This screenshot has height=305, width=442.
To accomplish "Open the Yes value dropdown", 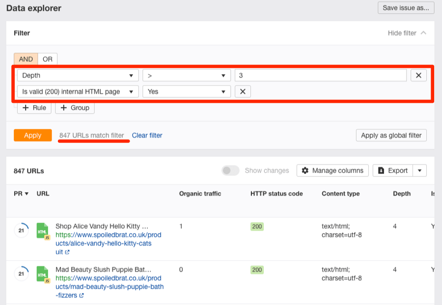I will (x=186, y=91).
